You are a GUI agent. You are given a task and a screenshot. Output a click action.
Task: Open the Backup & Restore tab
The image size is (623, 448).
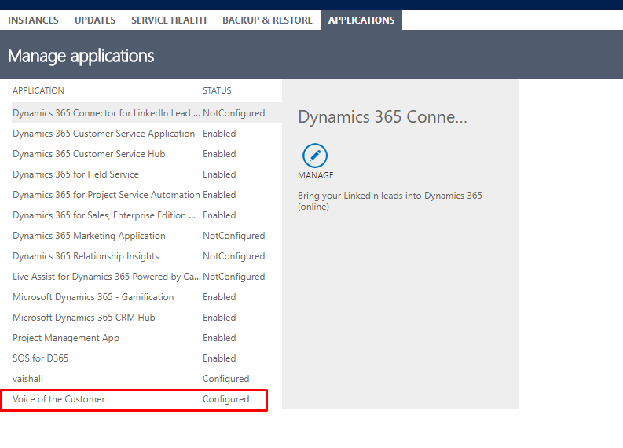point(267,20)
